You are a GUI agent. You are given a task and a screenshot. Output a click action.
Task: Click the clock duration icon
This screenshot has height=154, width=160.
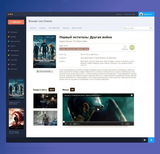pyautogui.click(x=125, y=47)
